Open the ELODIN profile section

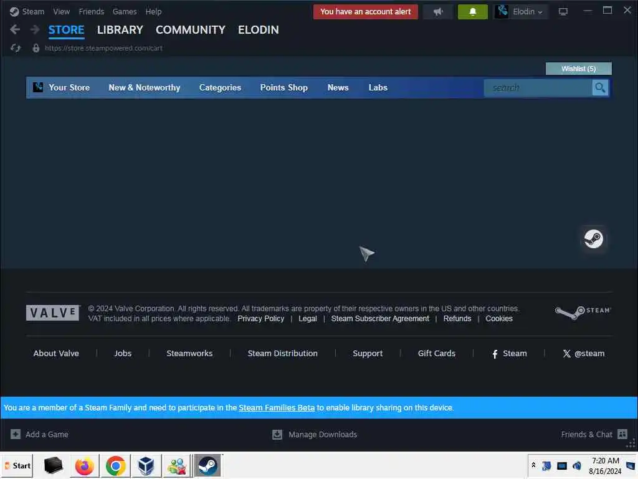pos(259,30)
